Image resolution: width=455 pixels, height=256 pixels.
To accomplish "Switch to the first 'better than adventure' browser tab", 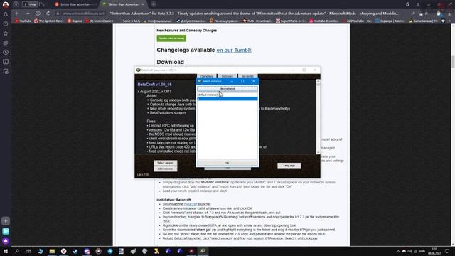I will [75, 4].
